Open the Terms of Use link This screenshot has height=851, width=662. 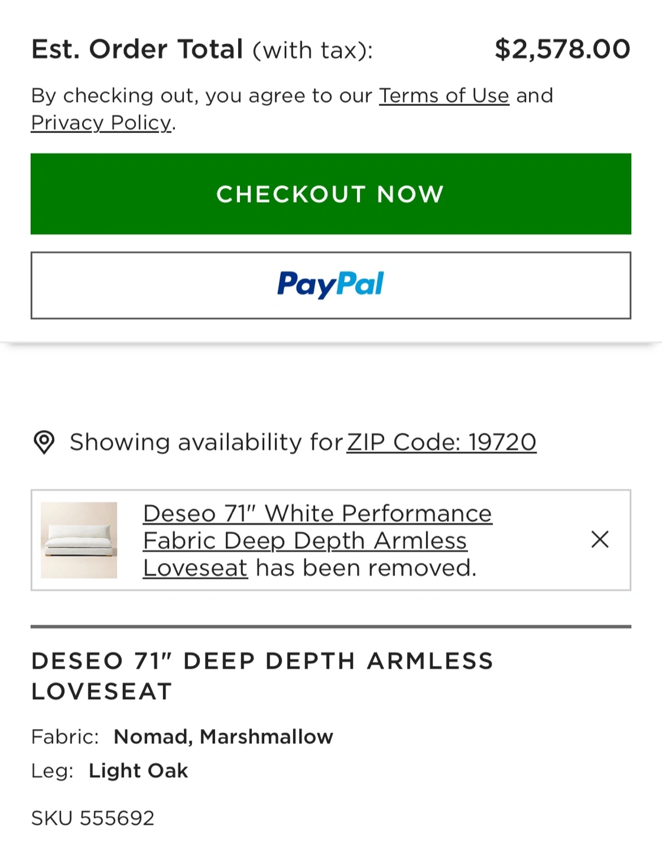(444, 95)
